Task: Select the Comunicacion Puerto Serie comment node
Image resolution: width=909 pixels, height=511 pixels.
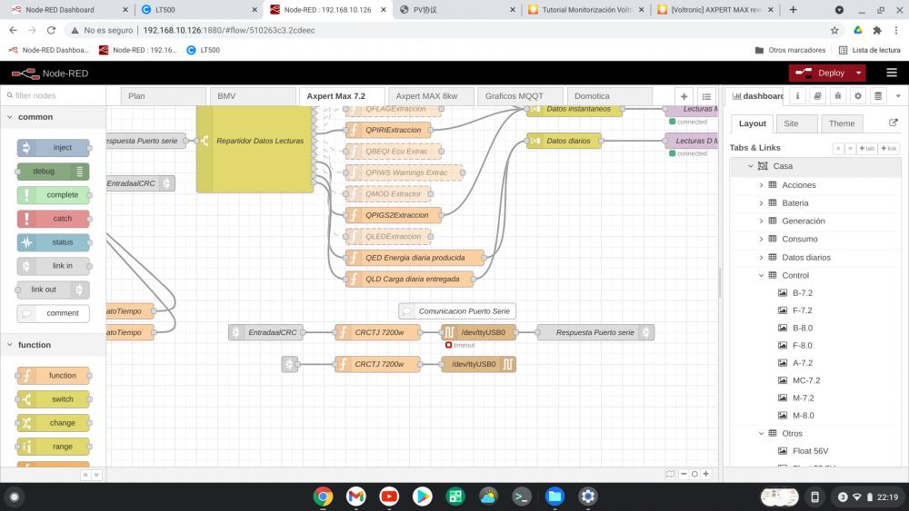Action: tap(457, 311)
